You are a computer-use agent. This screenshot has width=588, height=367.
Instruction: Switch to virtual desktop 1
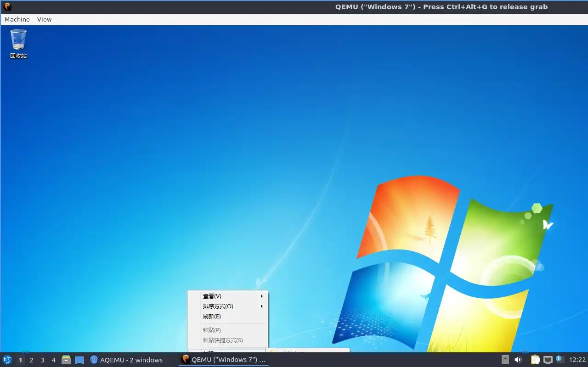[x=20, y=360]
